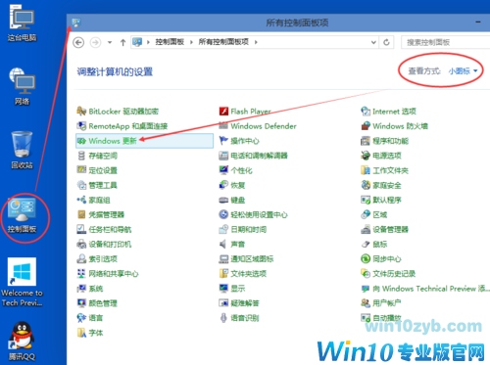
Task: Expand chevron after 所有控制面板项 breadcrumb
Action: pos(256,42)
